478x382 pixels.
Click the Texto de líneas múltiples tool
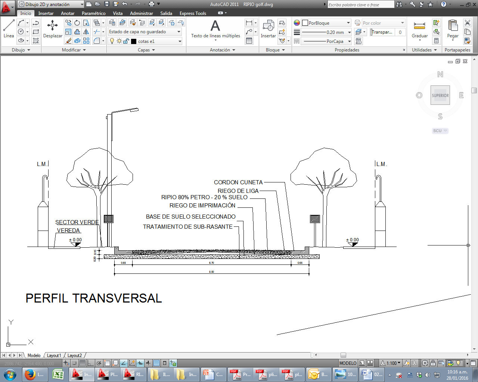coord(215,29)
